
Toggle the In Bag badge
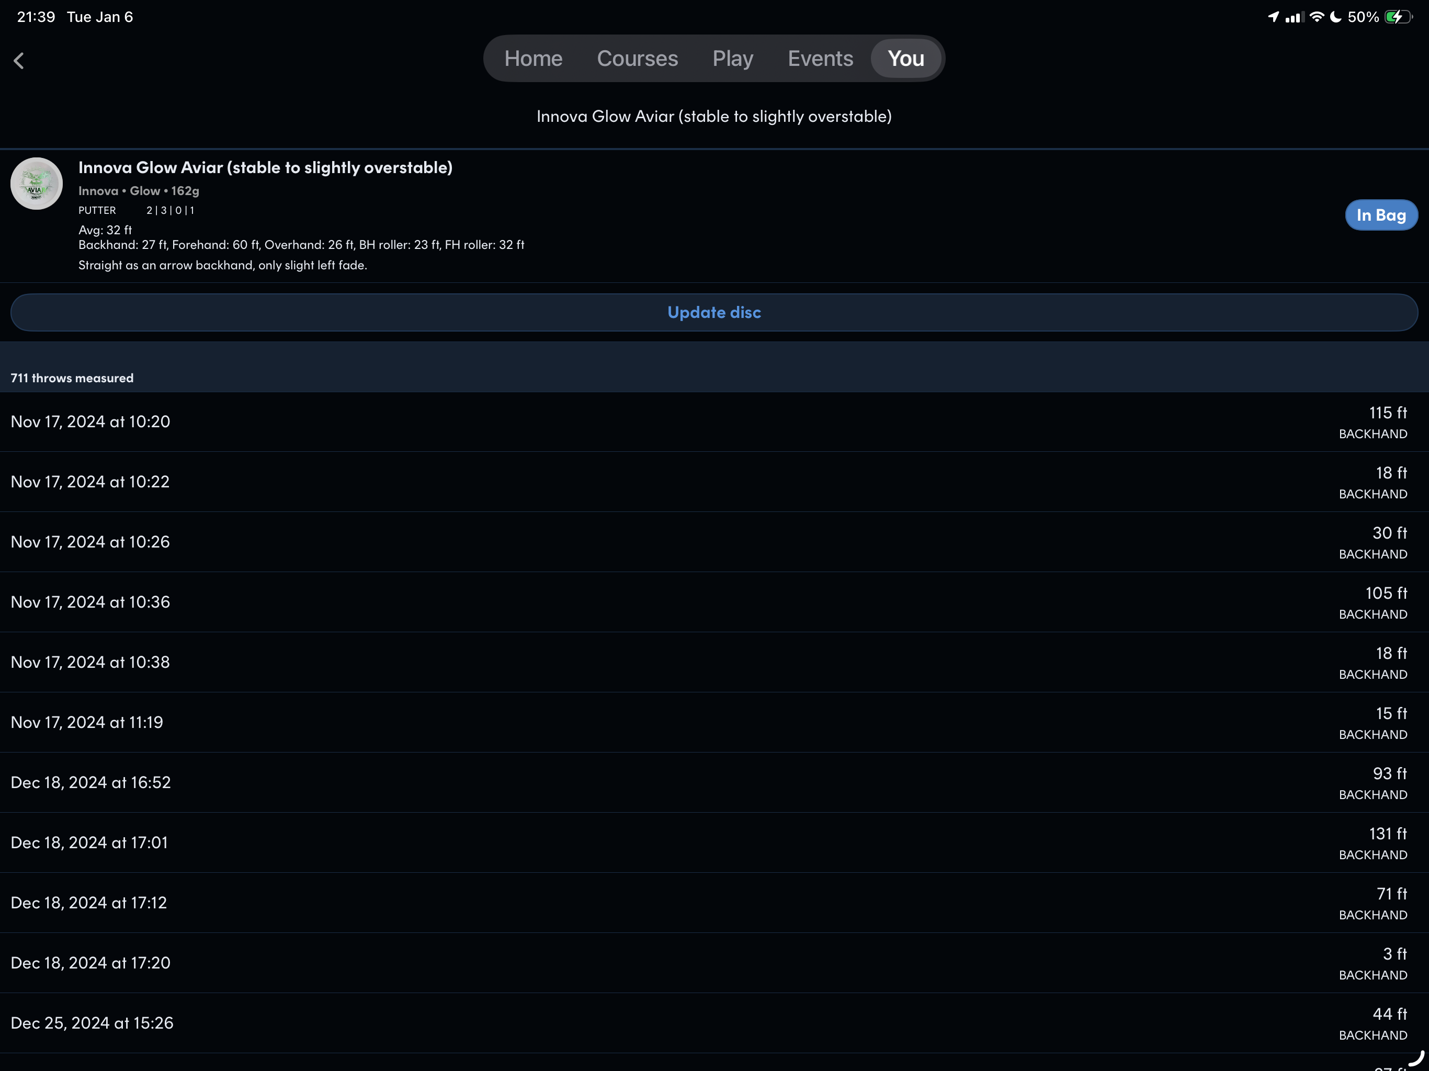click(1380, 215)
